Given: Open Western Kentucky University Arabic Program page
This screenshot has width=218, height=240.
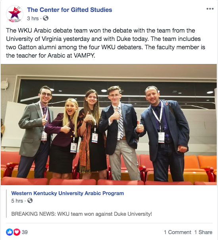Looking at the screenshot, I should tap(68, 193).
